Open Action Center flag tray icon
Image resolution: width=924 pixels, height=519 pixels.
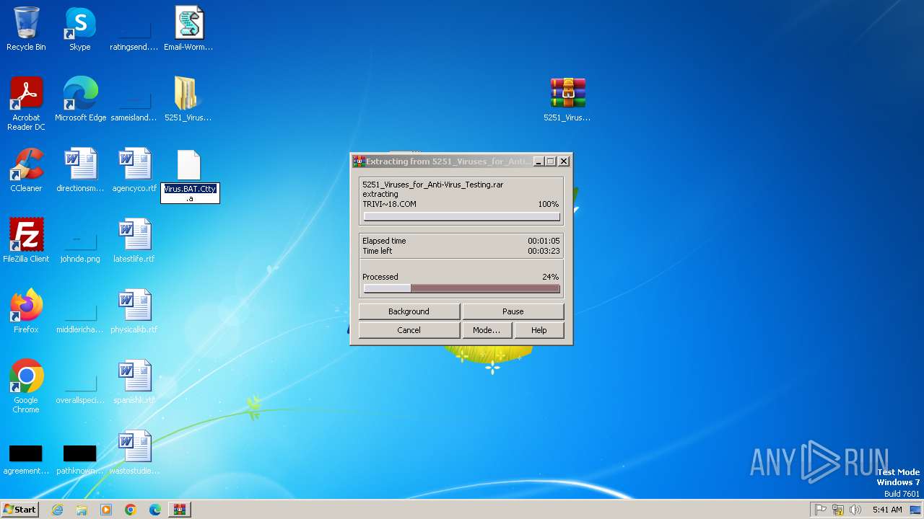pyautogui.click(x=821, y=510)
